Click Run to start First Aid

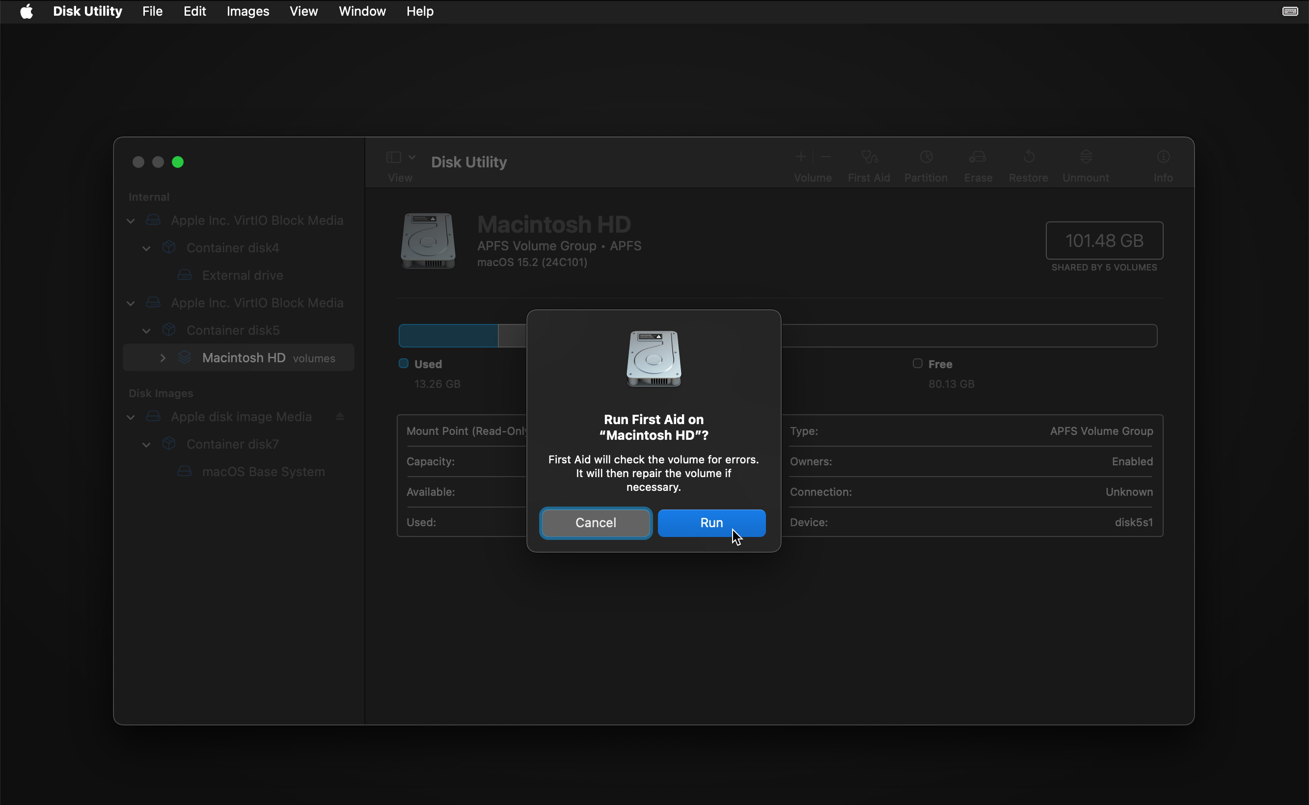[x=711, y=523]
